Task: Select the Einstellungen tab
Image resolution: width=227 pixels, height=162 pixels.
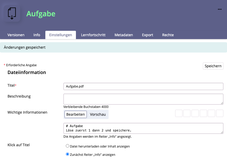Action: point(61,35)
